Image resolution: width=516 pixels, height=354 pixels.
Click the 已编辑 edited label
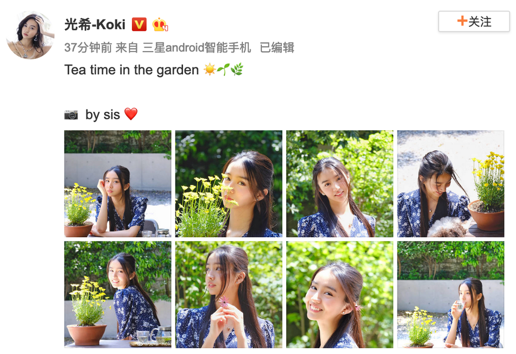[x=277, y=47]
